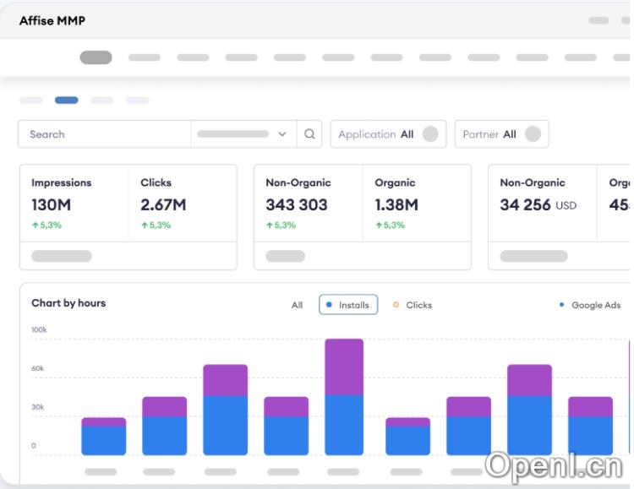Viewport: 634px width, 489px height.
Task: Click the blue Google Ads legend dot
Action: pyautogui.click(x=562, y=305)
